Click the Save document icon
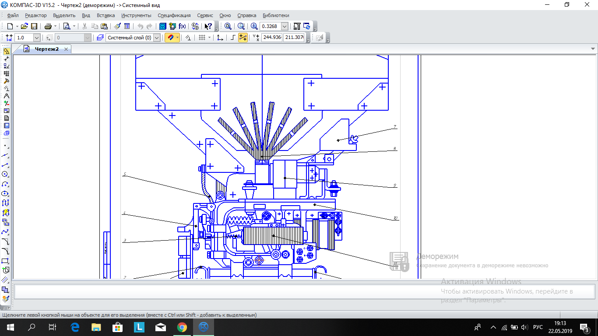Screen dimensions: 598x336 point(34,26)
